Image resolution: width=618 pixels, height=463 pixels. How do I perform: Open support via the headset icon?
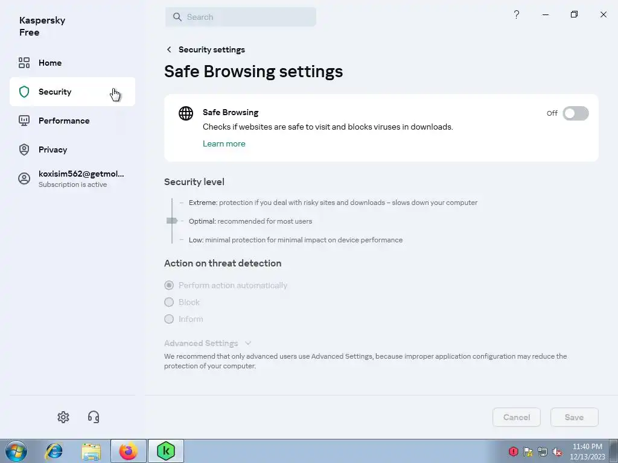pos(94,417)
